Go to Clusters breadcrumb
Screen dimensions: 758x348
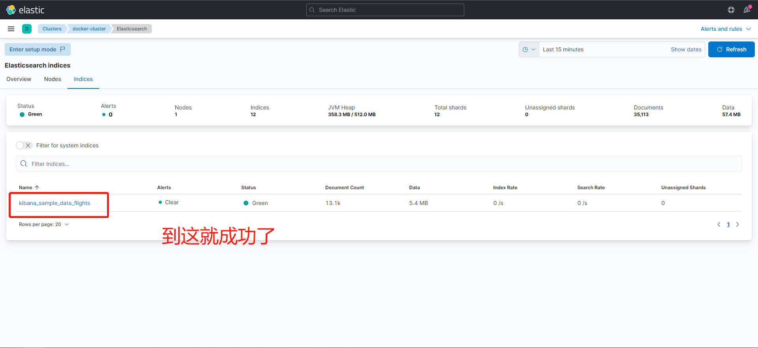click(52, 29)
